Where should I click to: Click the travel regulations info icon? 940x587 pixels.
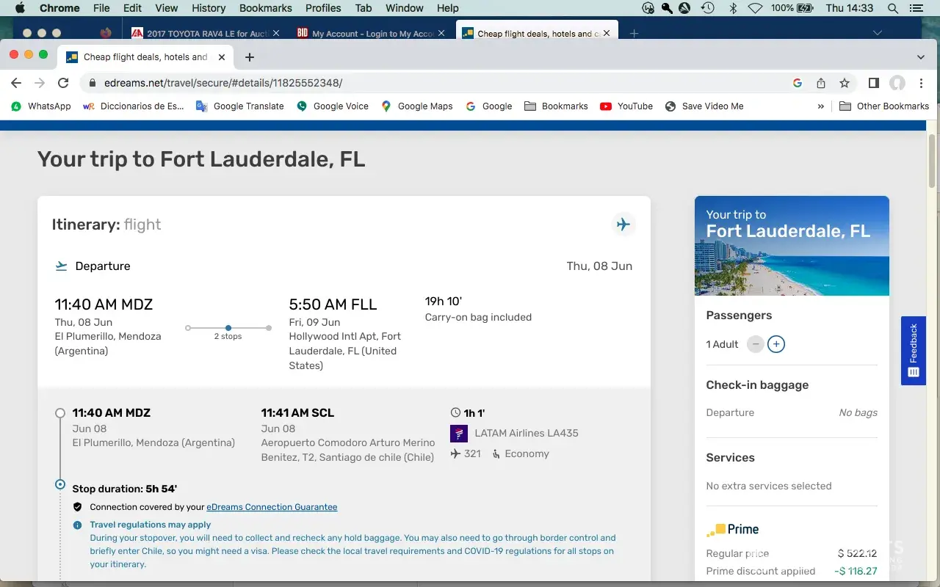[77, 525]
